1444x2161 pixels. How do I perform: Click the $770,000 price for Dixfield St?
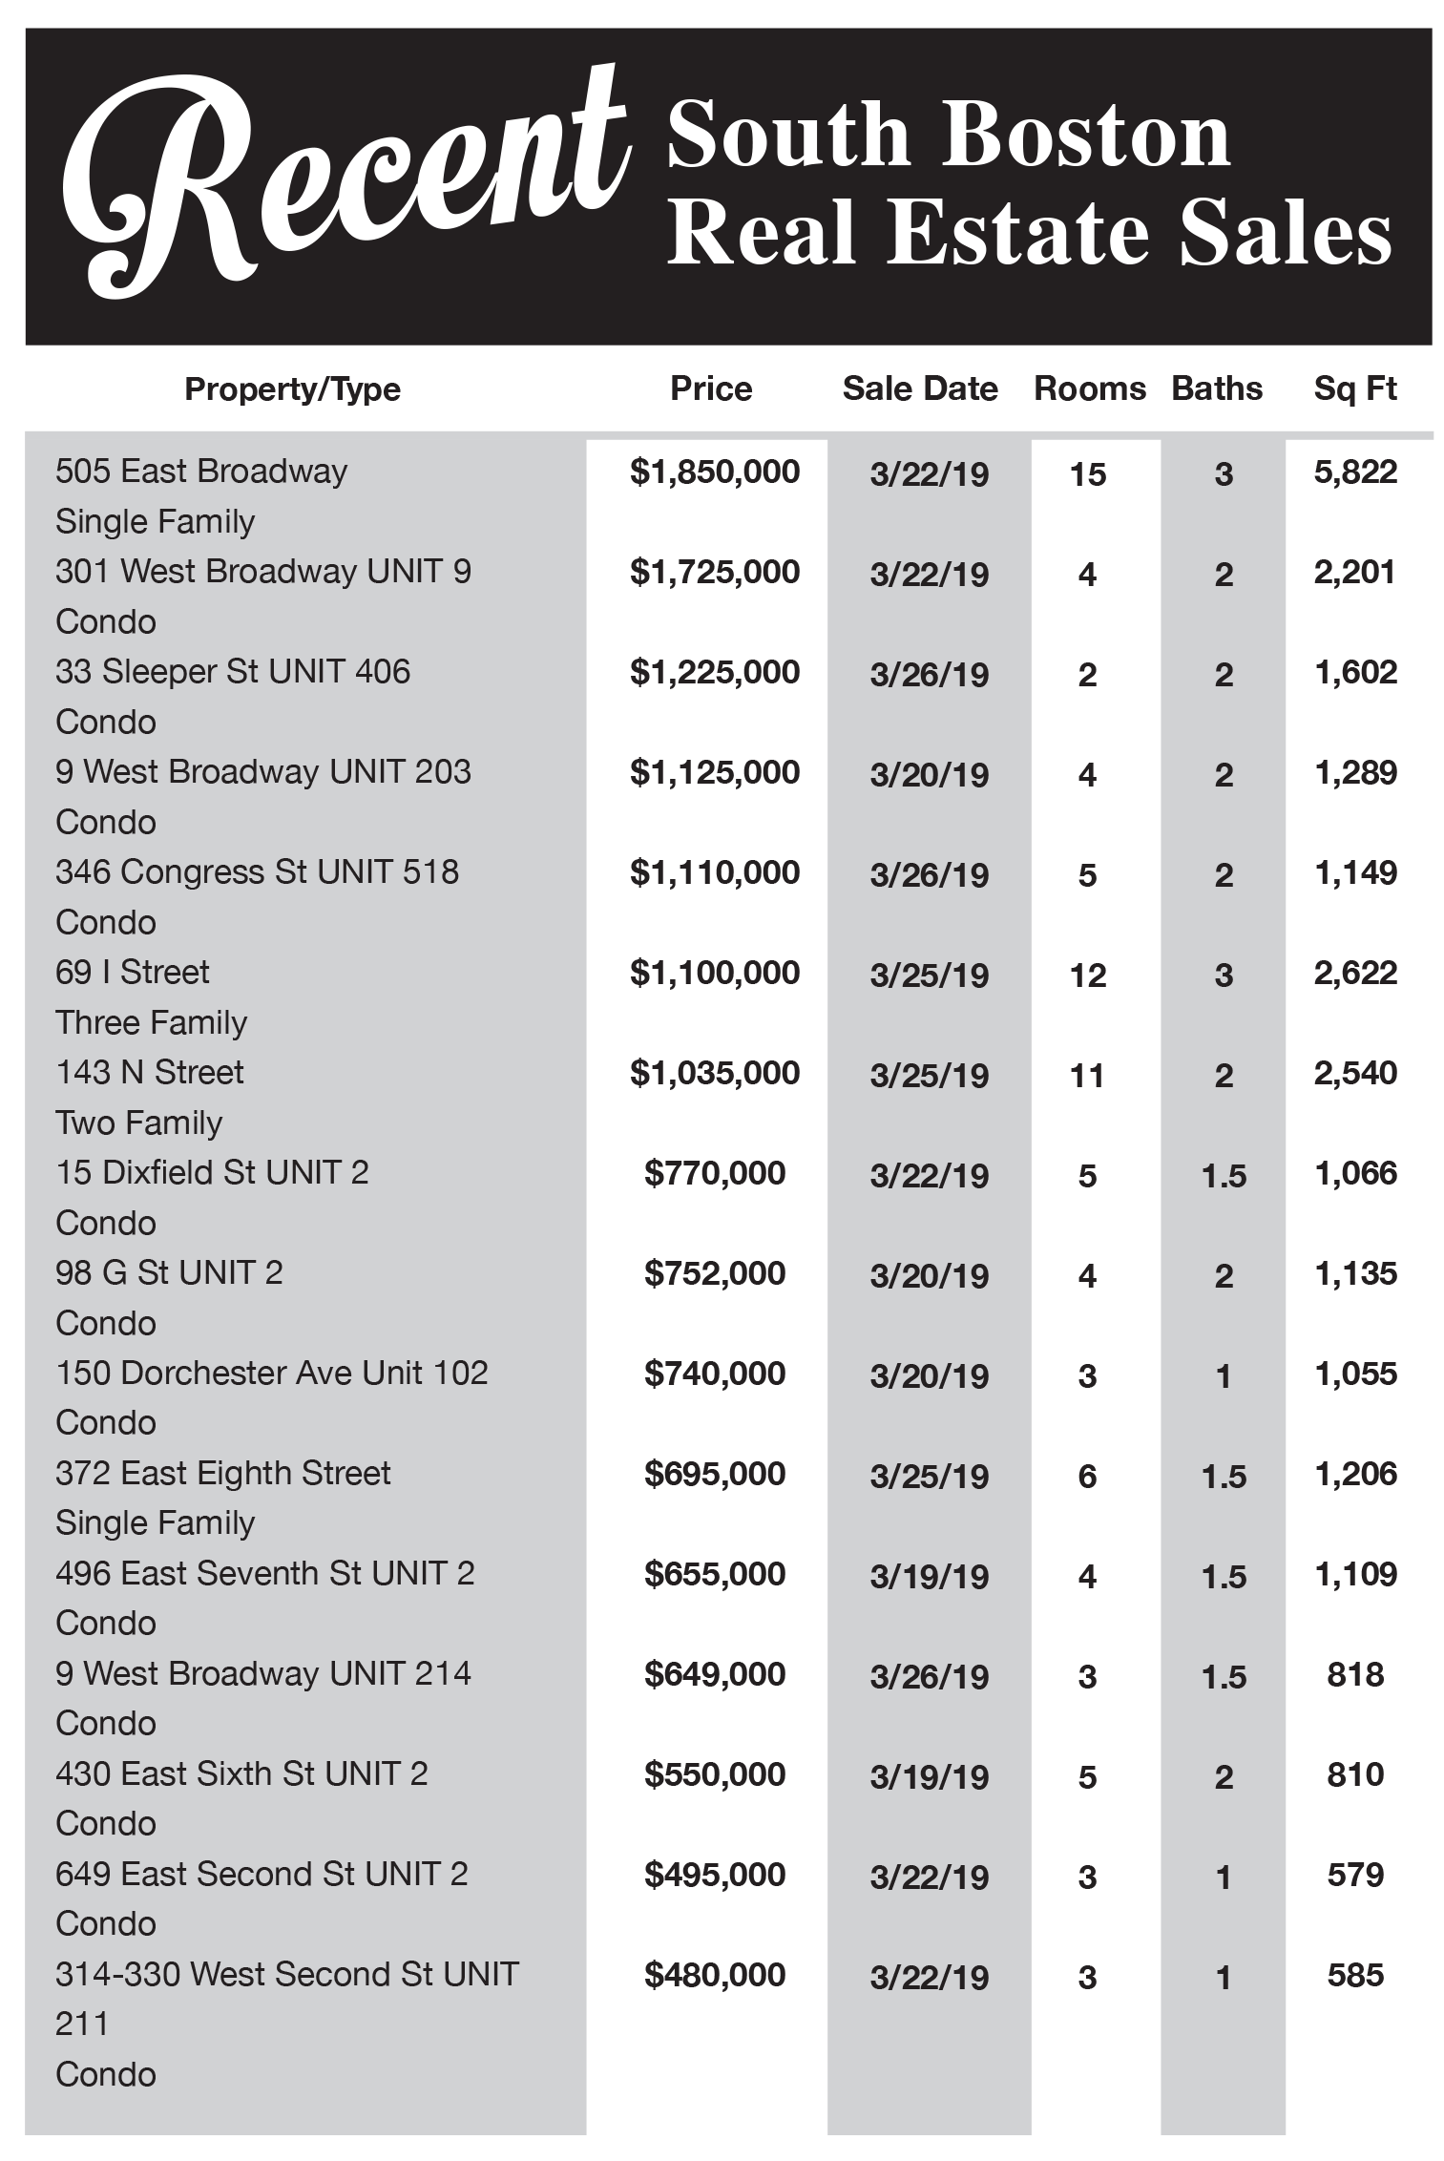[715, 1173]
